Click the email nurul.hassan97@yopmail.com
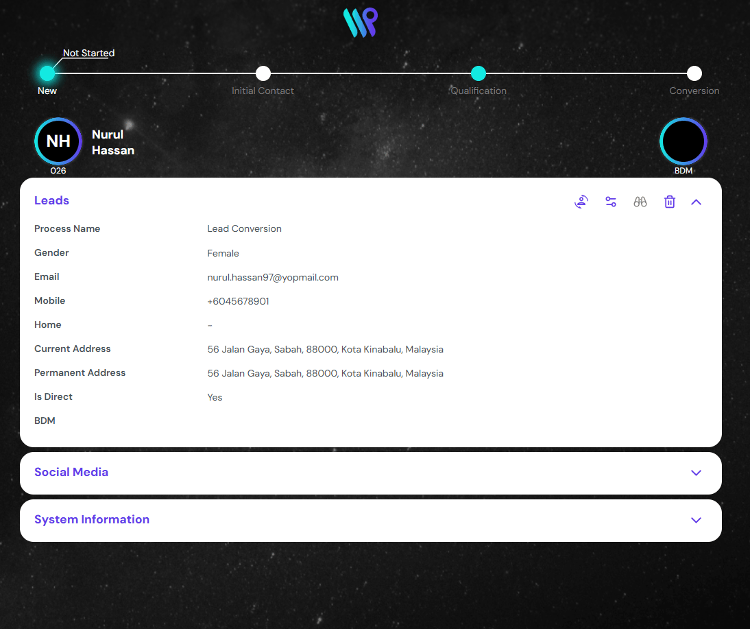The image size is (750, 629). coord(273,277)
